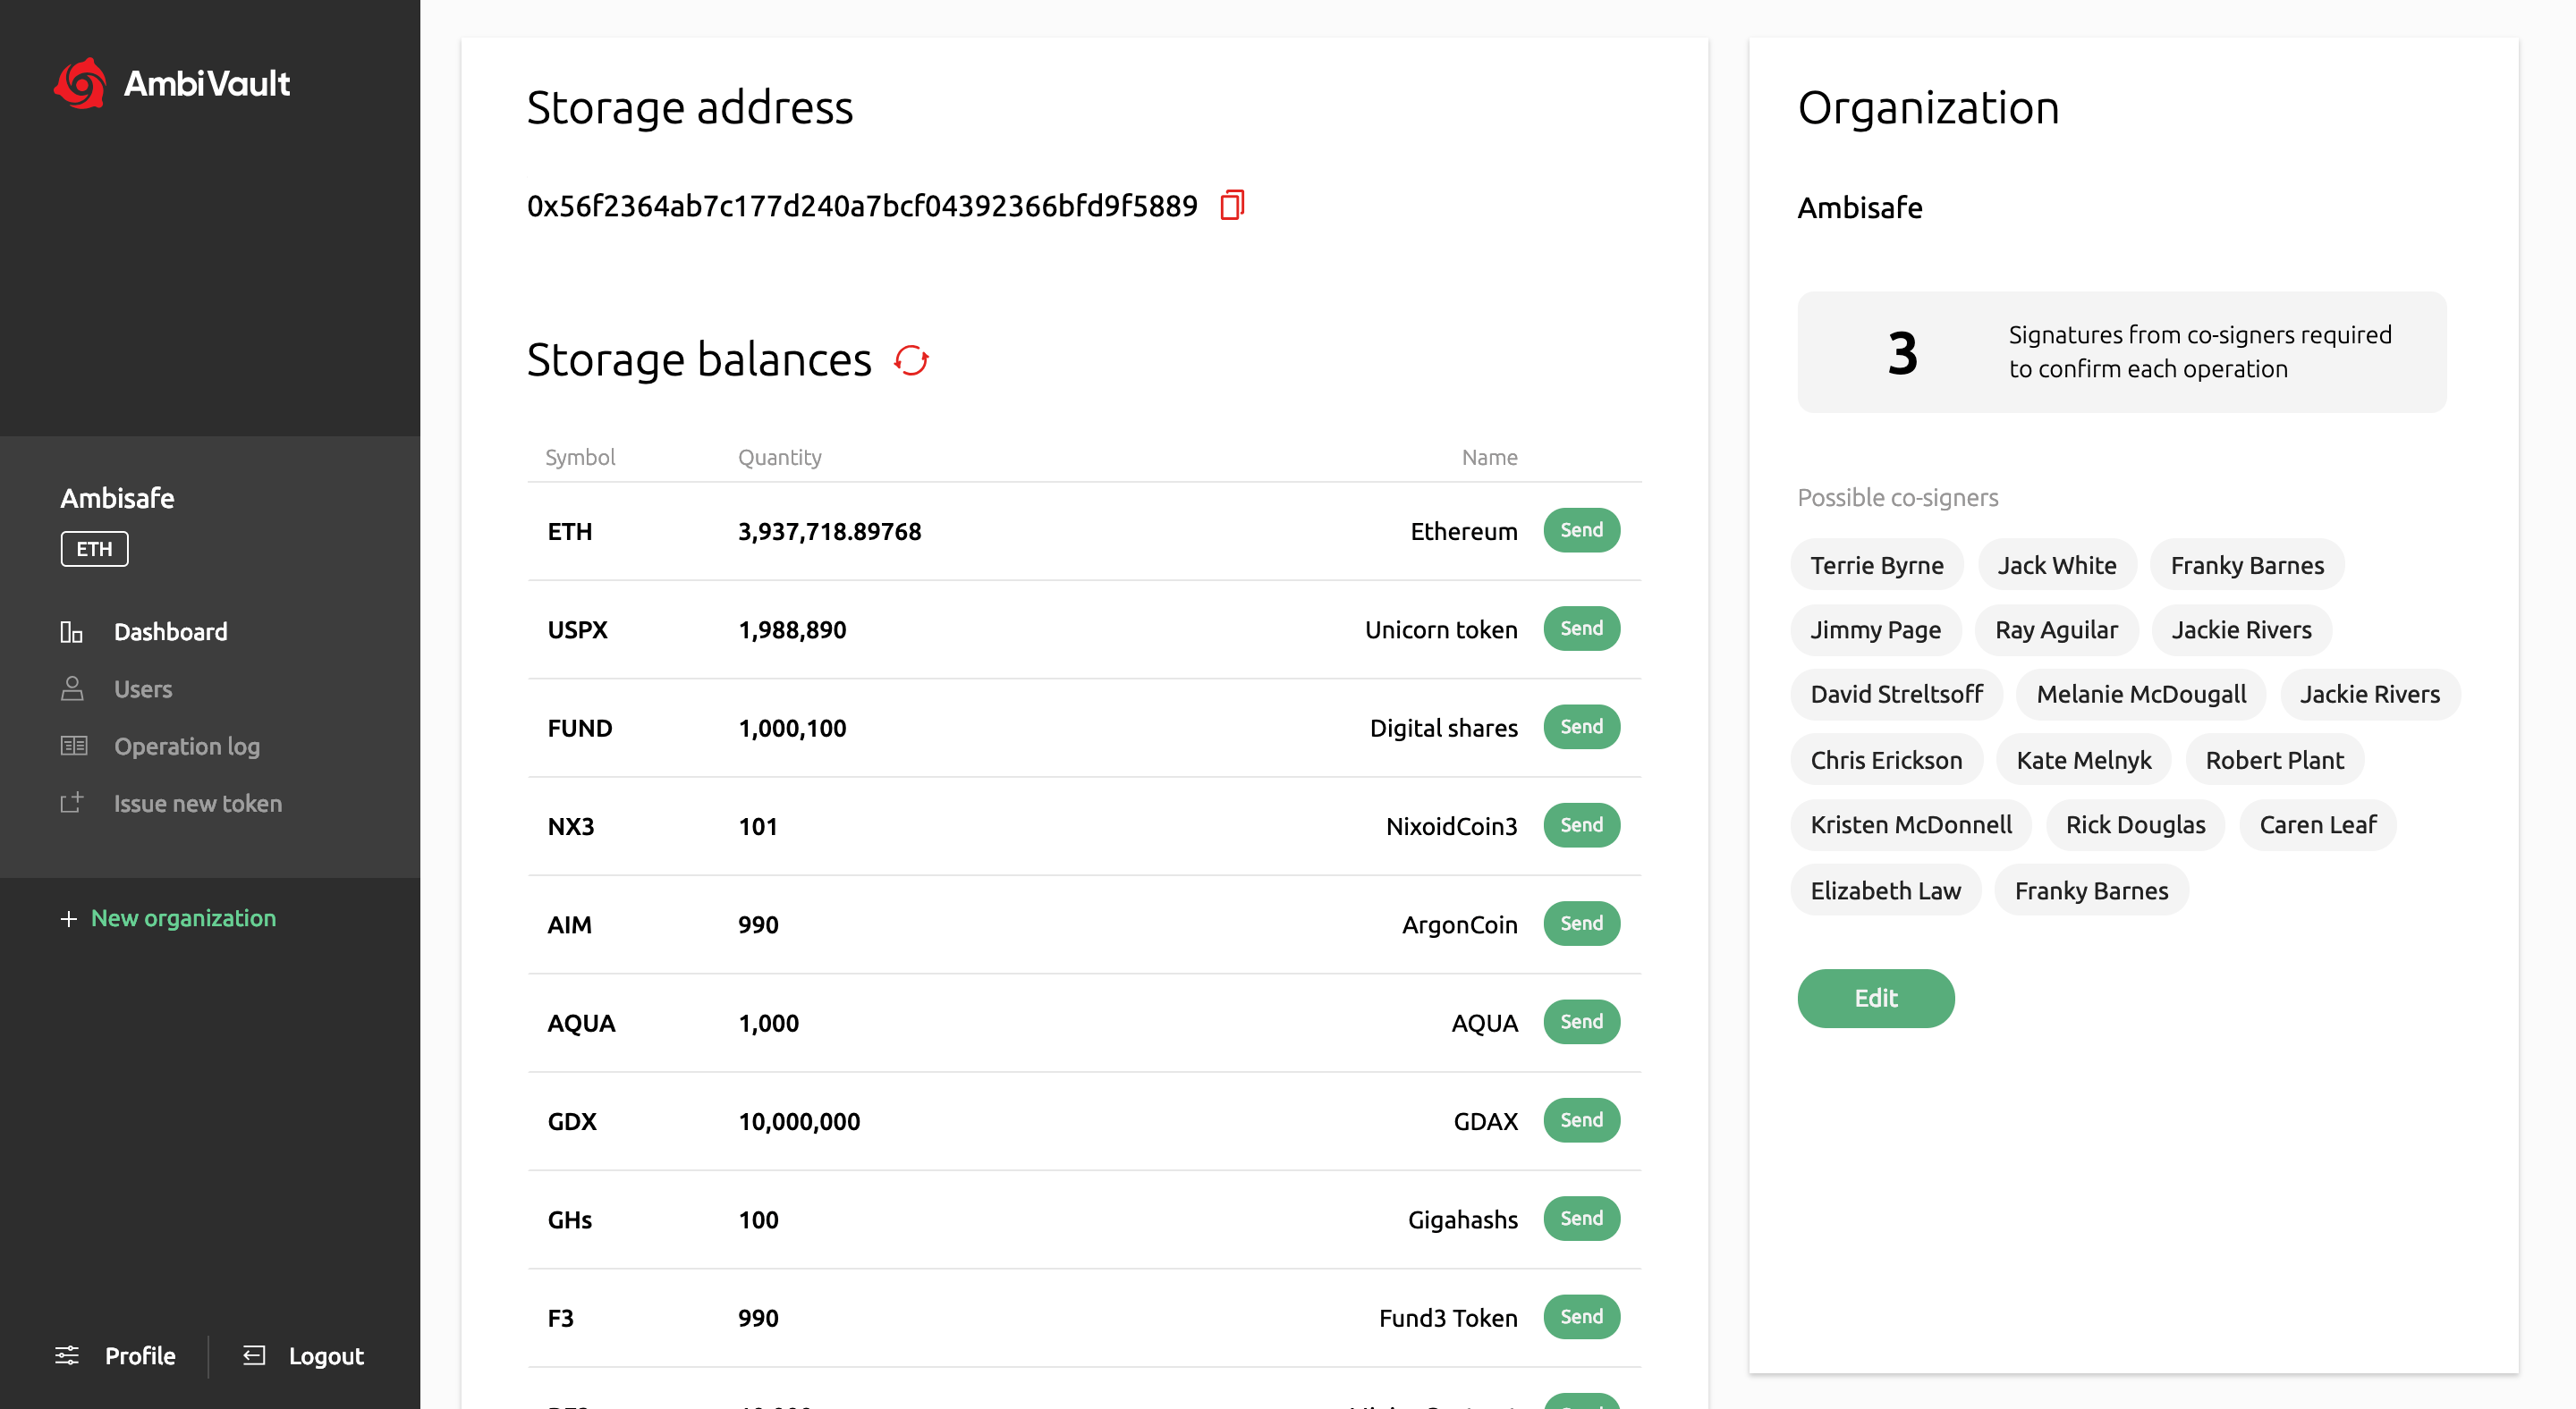
Task: Select the ETH badge under Ambisafe
Action: [94, 549]
